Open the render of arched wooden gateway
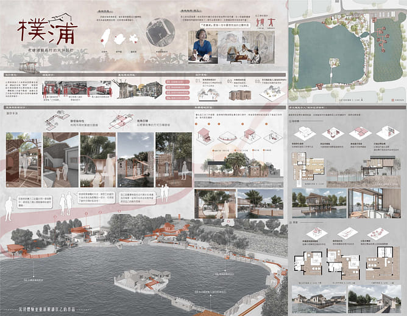 click(24, 160)
